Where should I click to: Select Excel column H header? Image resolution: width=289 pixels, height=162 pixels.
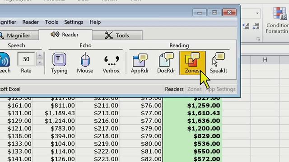click(265, 59)
